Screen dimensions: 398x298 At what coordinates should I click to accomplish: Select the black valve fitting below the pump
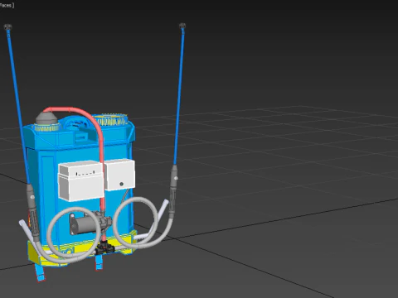(104, 248)
